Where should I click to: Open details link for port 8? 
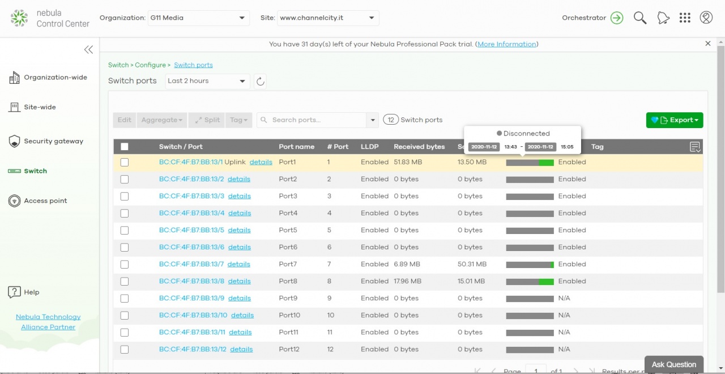coord(239,281)
